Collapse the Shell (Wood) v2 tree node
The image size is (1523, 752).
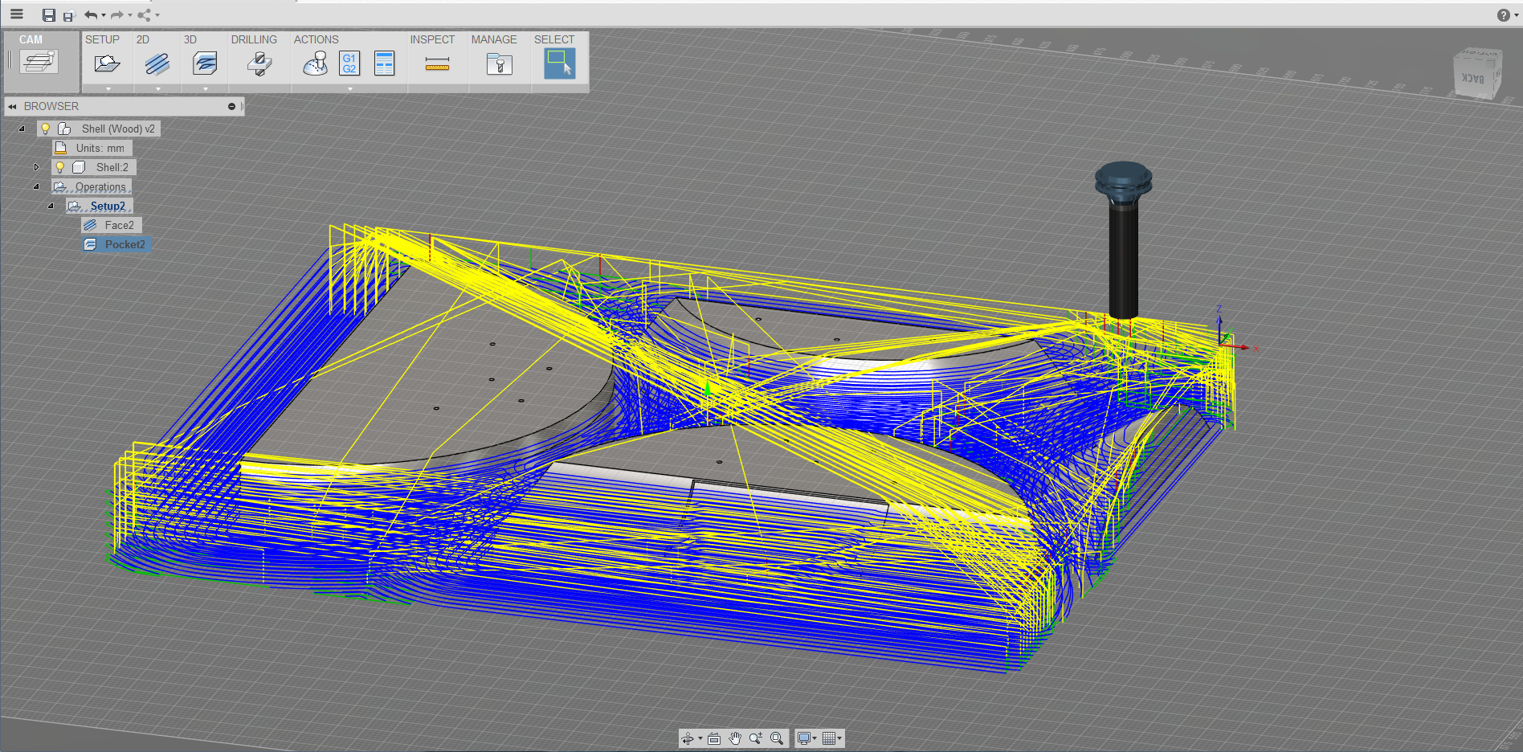coord(22,129)
